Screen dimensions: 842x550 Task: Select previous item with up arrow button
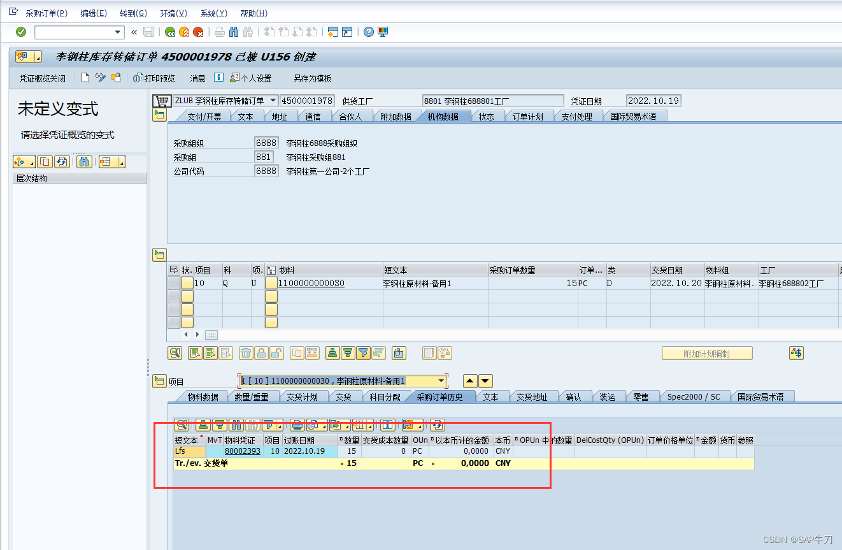[470, 381]
